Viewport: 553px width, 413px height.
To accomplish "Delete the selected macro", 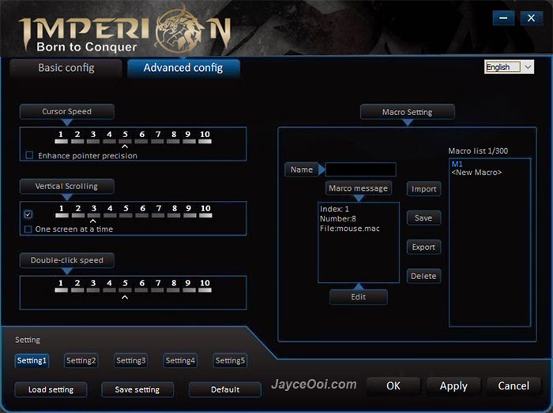I will [x=423, y=276].
